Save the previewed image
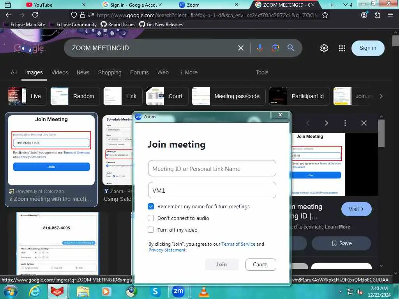399x299 pixels. [341, 243]
